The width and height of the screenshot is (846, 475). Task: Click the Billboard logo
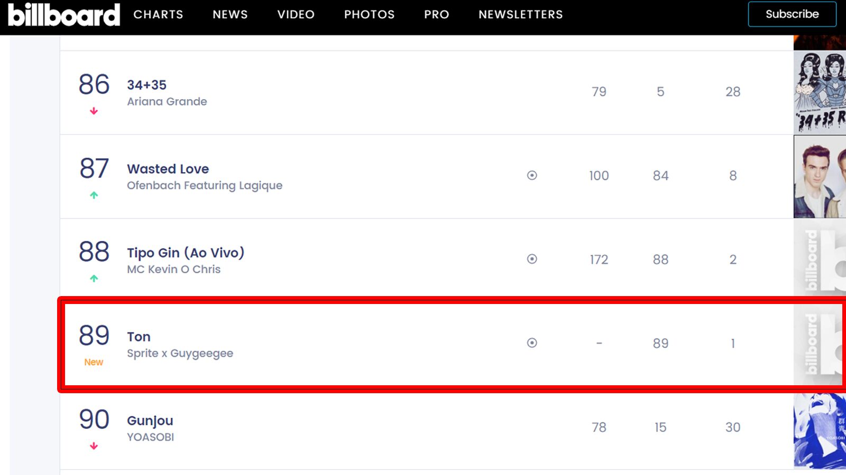pos(64,15)
